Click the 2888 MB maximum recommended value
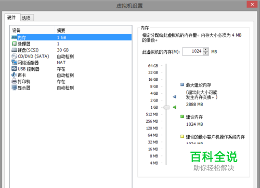This screenshot has height=188, width=260. (x=194, y=104)
